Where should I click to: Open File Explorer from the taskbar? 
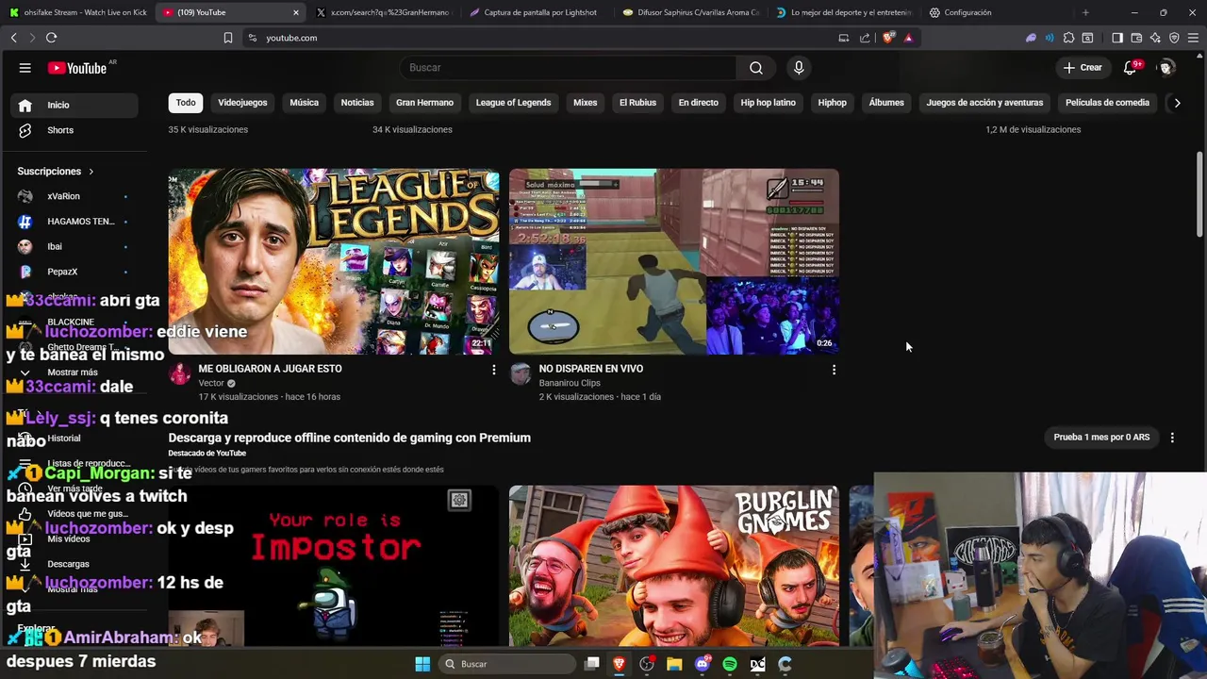tap(674, 664)
